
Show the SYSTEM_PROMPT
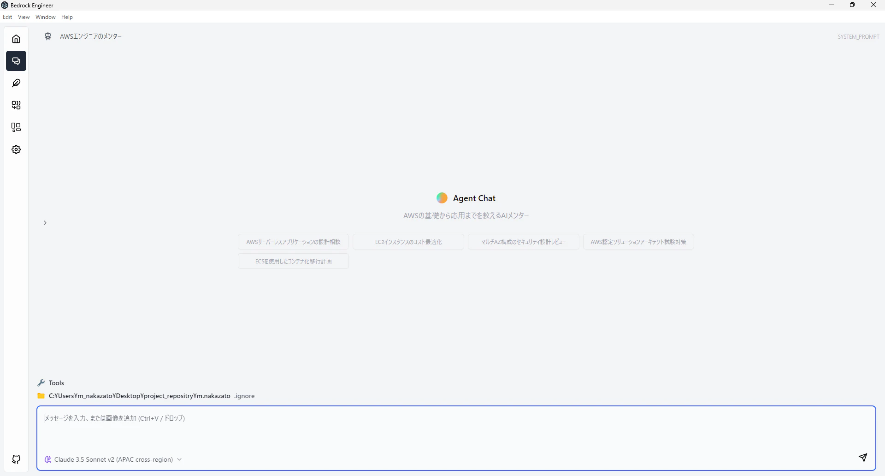click(x=858, y=37)
